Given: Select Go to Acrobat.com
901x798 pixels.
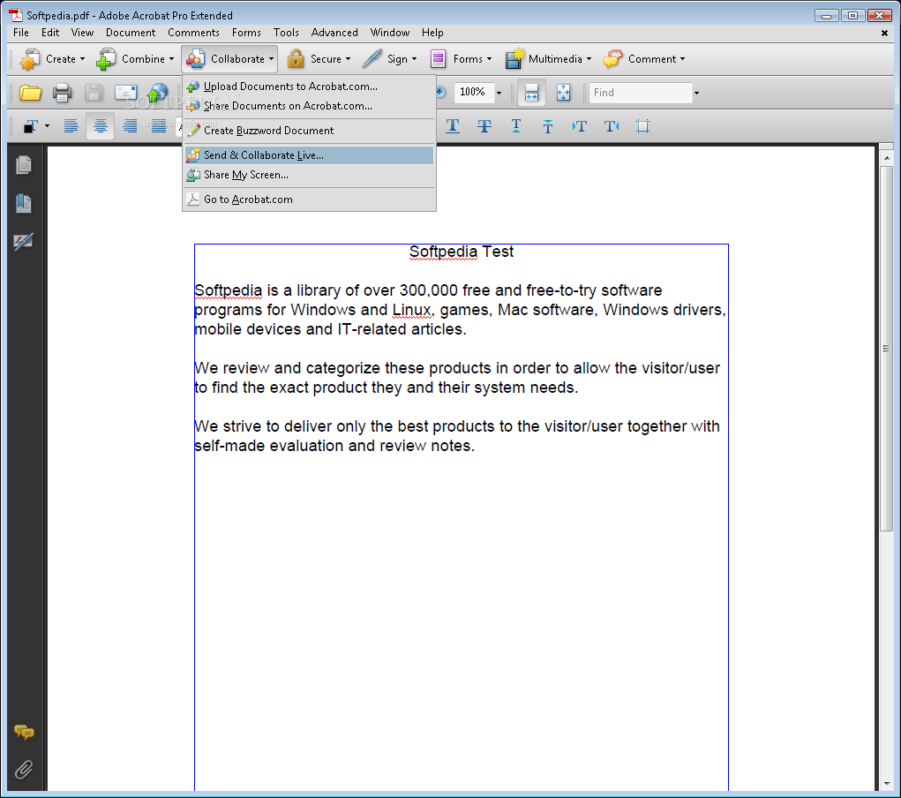Looking at the screenshot, I should tap(309, 199).
